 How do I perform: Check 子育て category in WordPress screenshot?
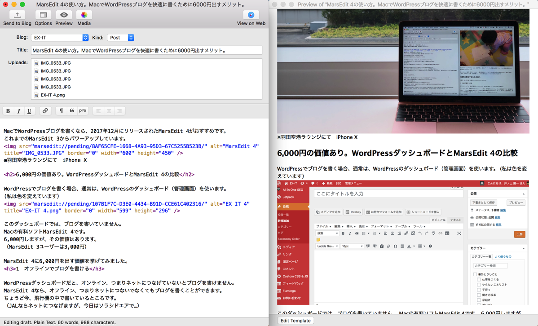pyautogui.click(x=479, y=290)
